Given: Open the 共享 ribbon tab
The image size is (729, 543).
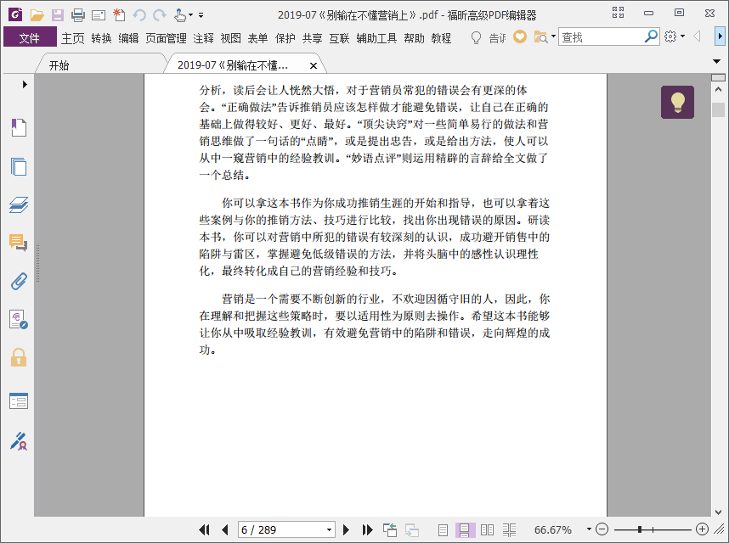Looking at the screenshot, I should click(312, 38).
